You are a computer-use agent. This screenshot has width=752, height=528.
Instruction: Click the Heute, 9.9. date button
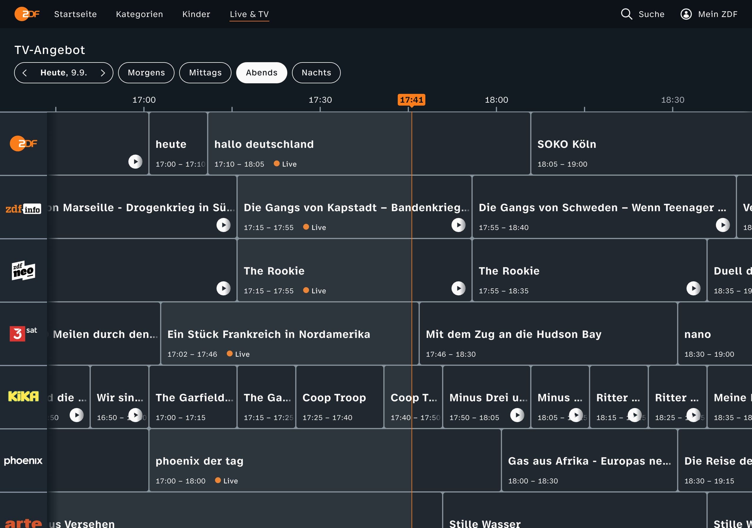coord(64,73)
